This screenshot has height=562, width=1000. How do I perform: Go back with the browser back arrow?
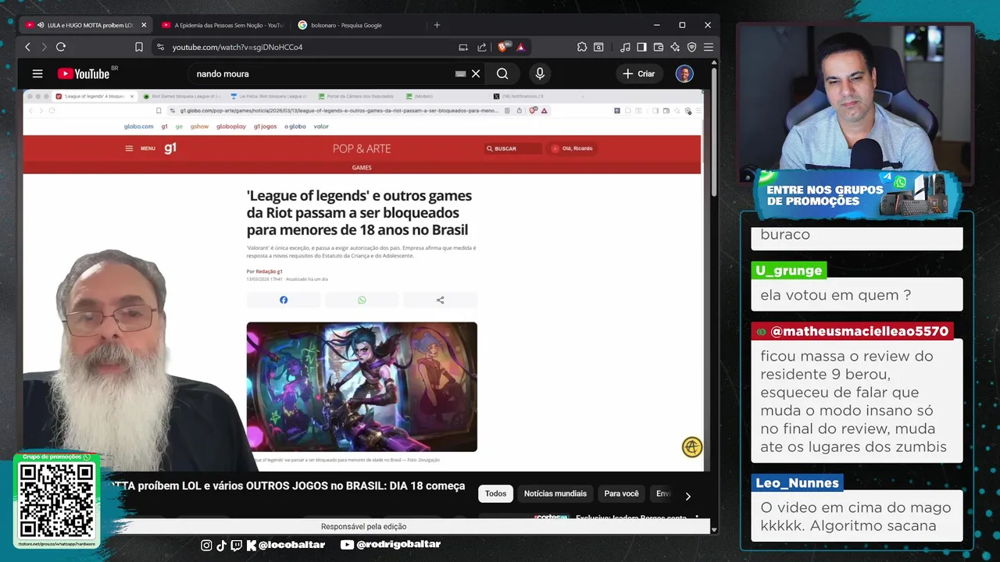pos(27,47)
